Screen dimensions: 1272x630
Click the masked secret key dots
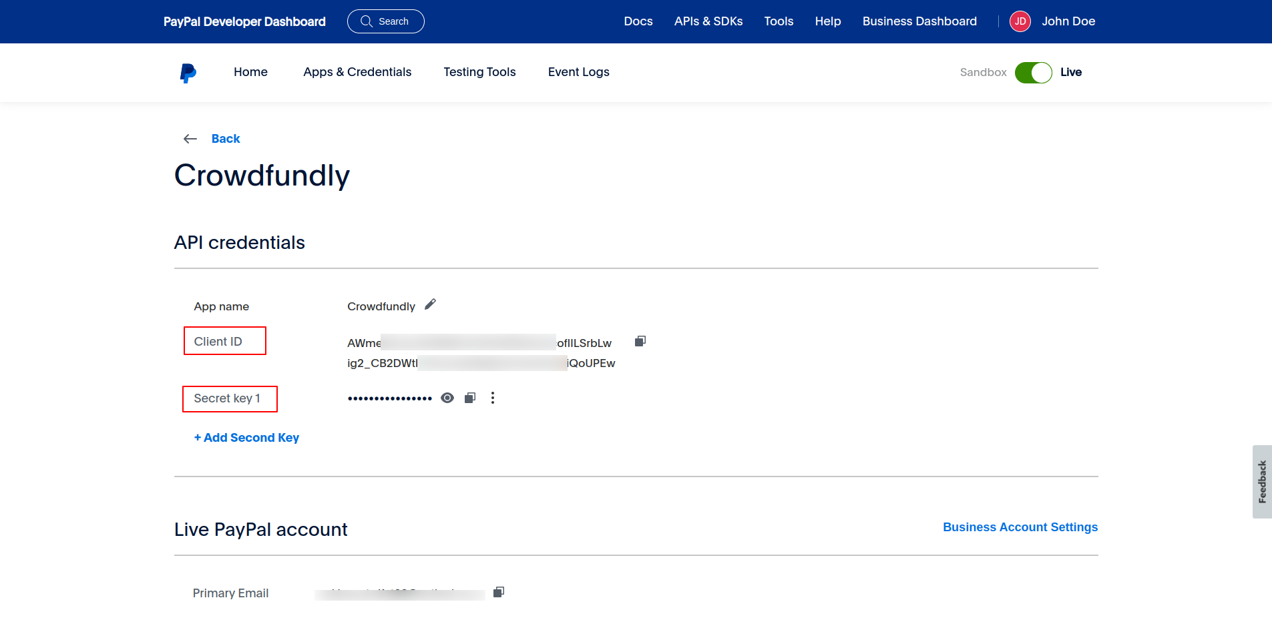tap(390, 398)
